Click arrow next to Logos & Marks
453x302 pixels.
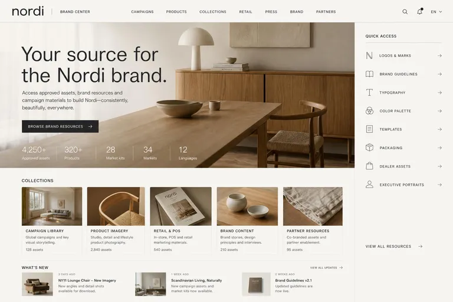pyautogui.click(x=439, y=55)
